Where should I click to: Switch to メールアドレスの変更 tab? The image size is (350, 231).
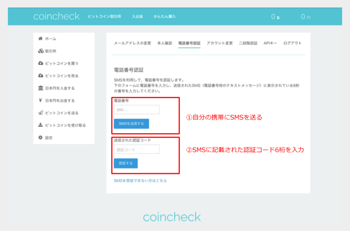133,43
